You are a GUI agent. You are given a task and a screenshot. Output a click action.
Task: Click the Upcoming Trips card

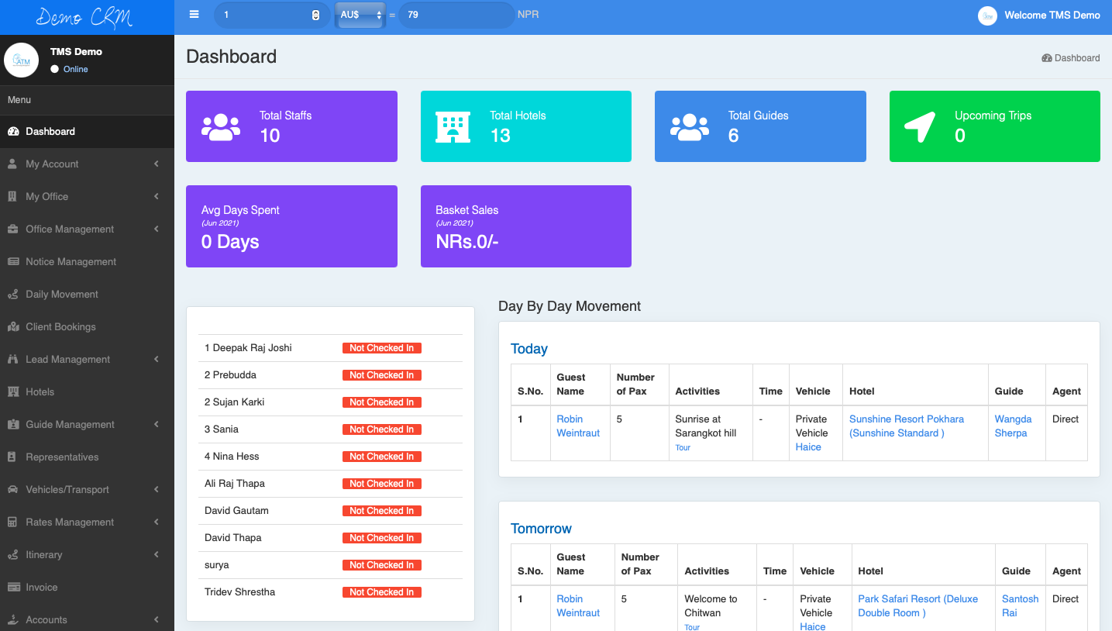pos(995,126)
